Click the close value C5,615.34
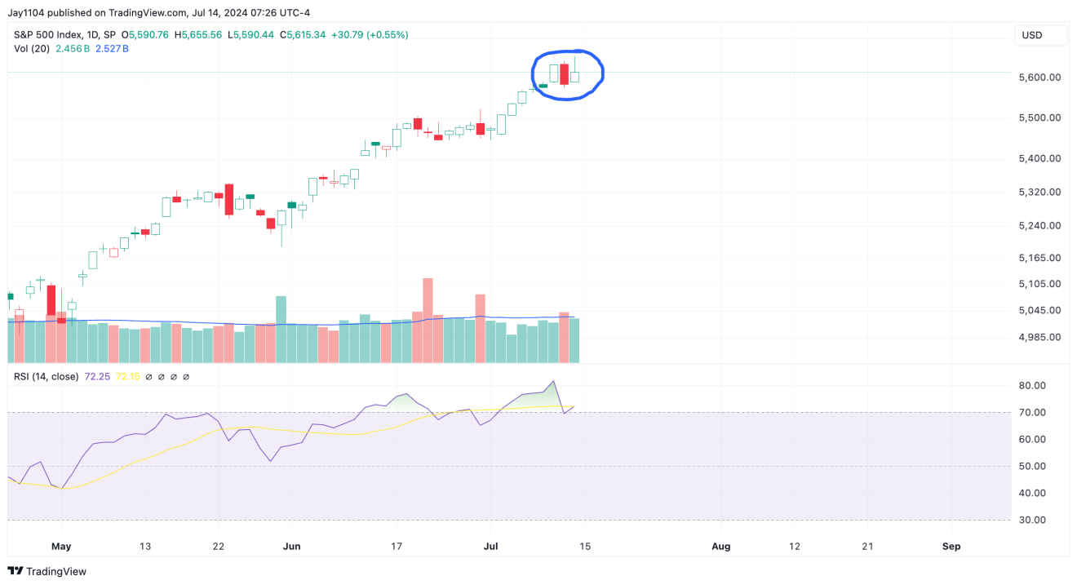Viewport: 1077px width, 585px height. (x=303, y=35)
